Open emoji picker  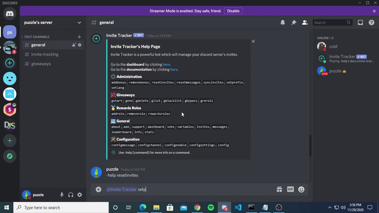click(301, 189)
